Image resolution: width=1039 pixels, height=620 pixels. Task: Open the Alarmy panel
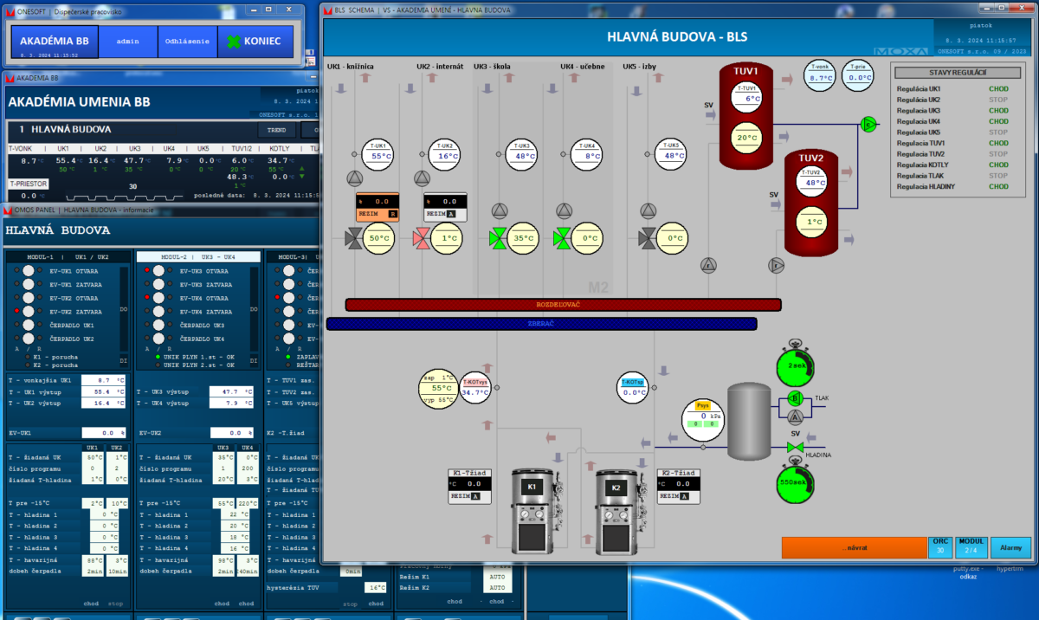click(1010, 547)
